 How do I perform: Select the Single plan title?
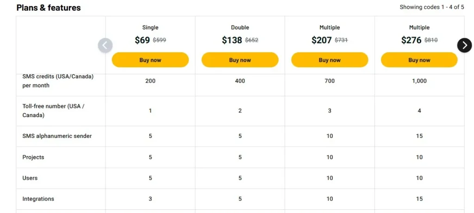point(150,28)
